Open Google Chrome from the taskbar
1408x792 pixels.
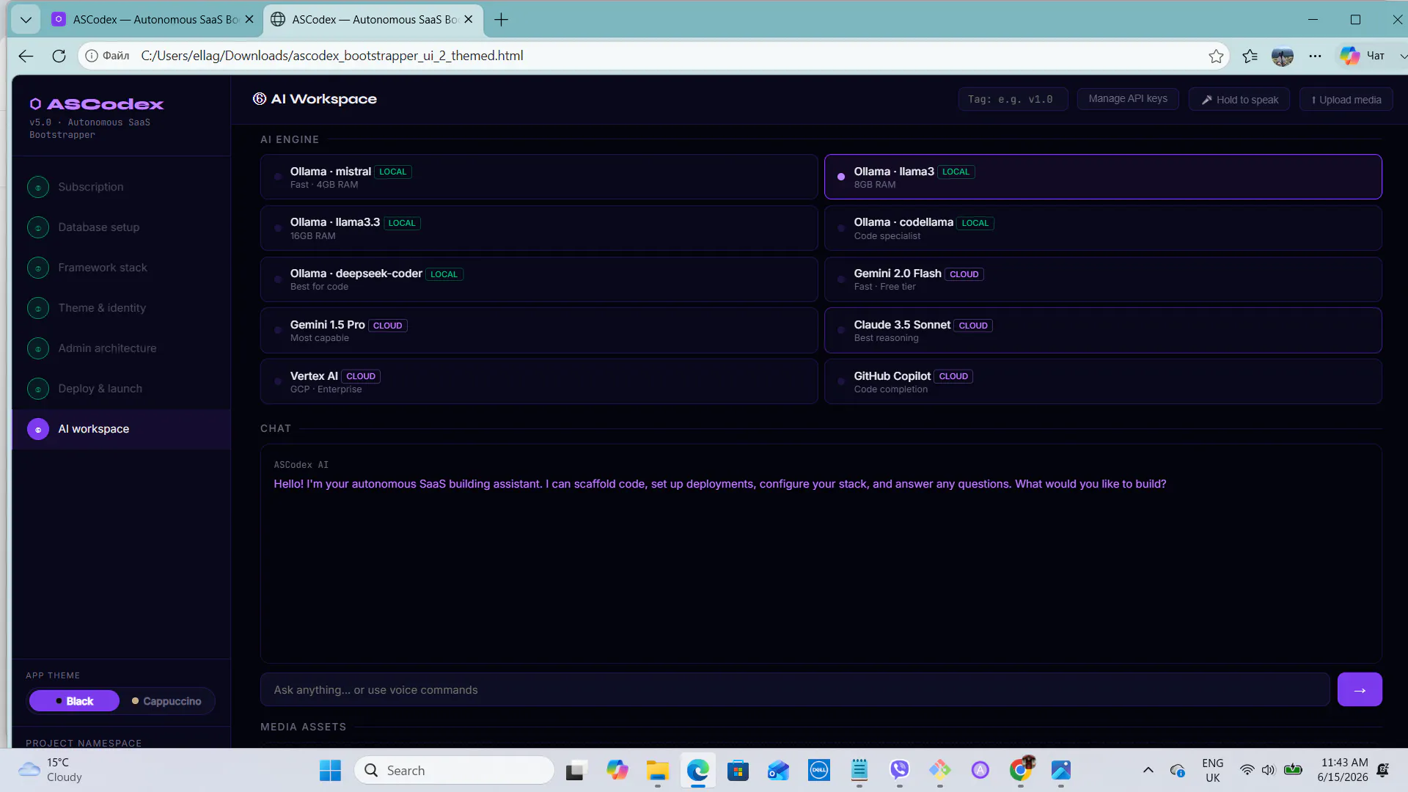(x=1021, y=770)
